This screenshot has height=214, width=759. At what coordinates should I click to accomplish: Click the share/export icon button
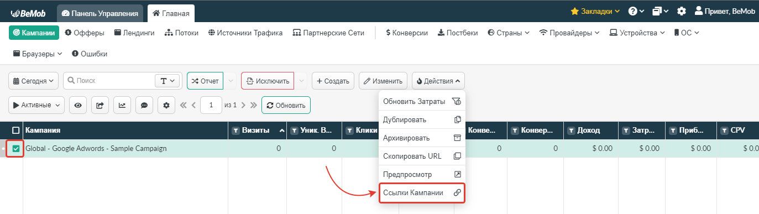point(100,105)
